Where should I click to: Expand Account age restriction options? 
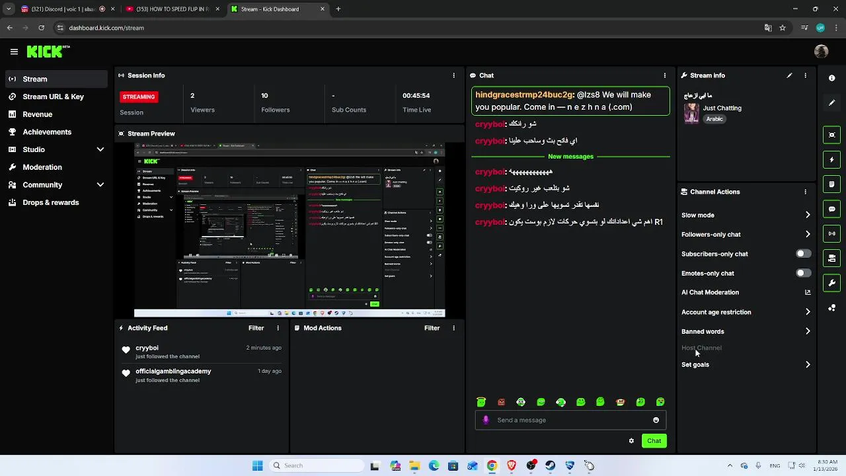tap(808, 312)
